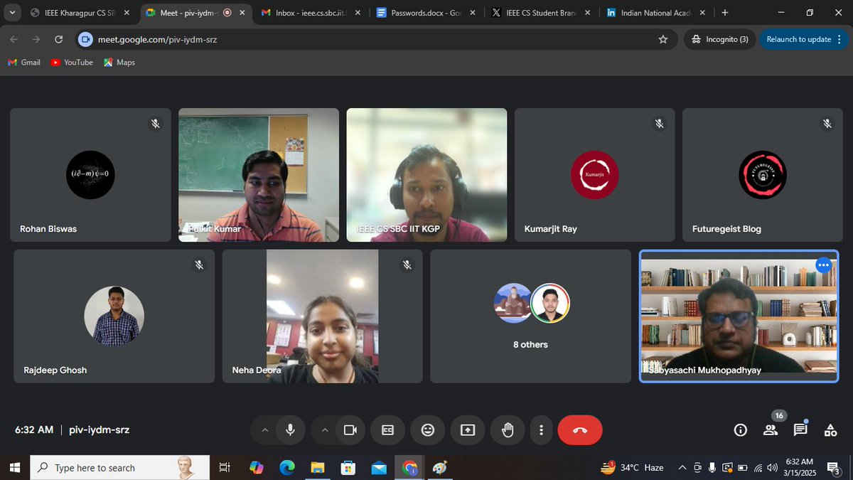The image size is (853, 480).
Task: Click the taskbar search box
Action: point(119,468)
